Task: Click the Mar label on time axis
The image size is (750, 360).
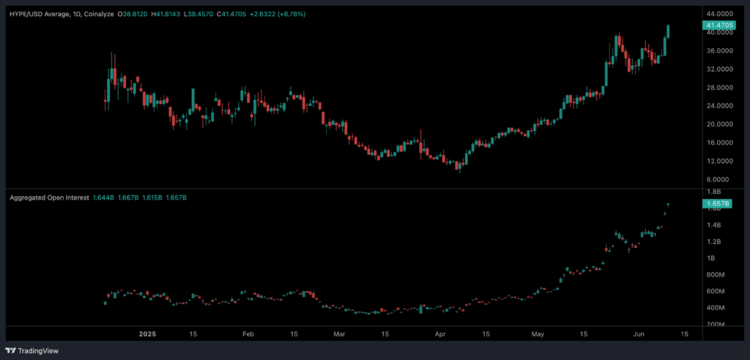Action: pyautogui.click(x=339, y=334)
